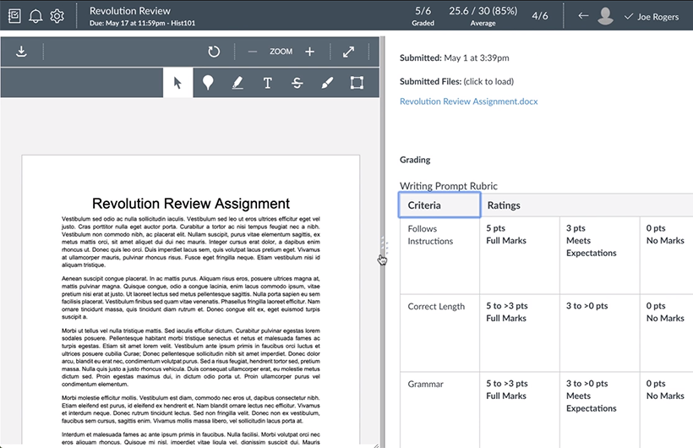Click the document title Revolution Review Assignment

pyautogui.click(x=191, y=204)
